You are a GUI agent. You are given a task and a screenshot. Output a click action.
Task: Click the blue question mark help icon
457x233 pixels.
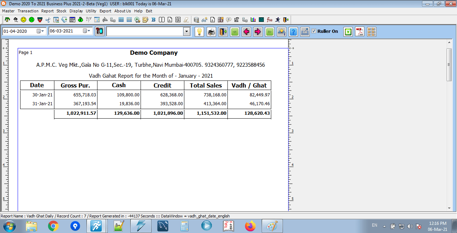tap(293, 32)
